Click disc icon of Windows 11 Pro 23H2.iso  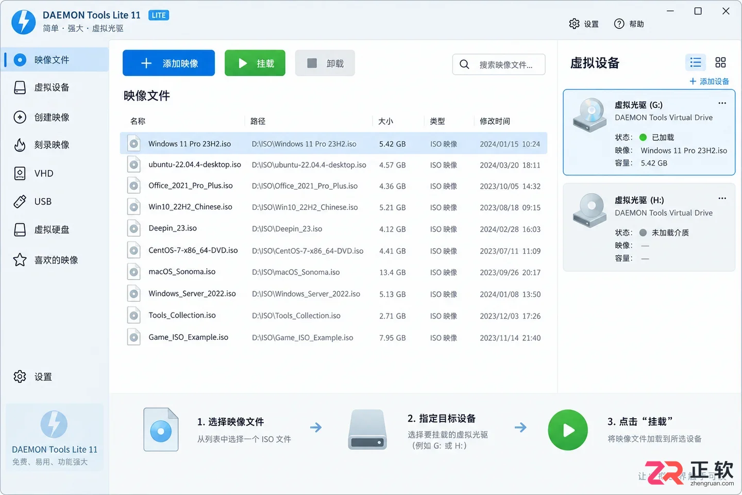134,143
